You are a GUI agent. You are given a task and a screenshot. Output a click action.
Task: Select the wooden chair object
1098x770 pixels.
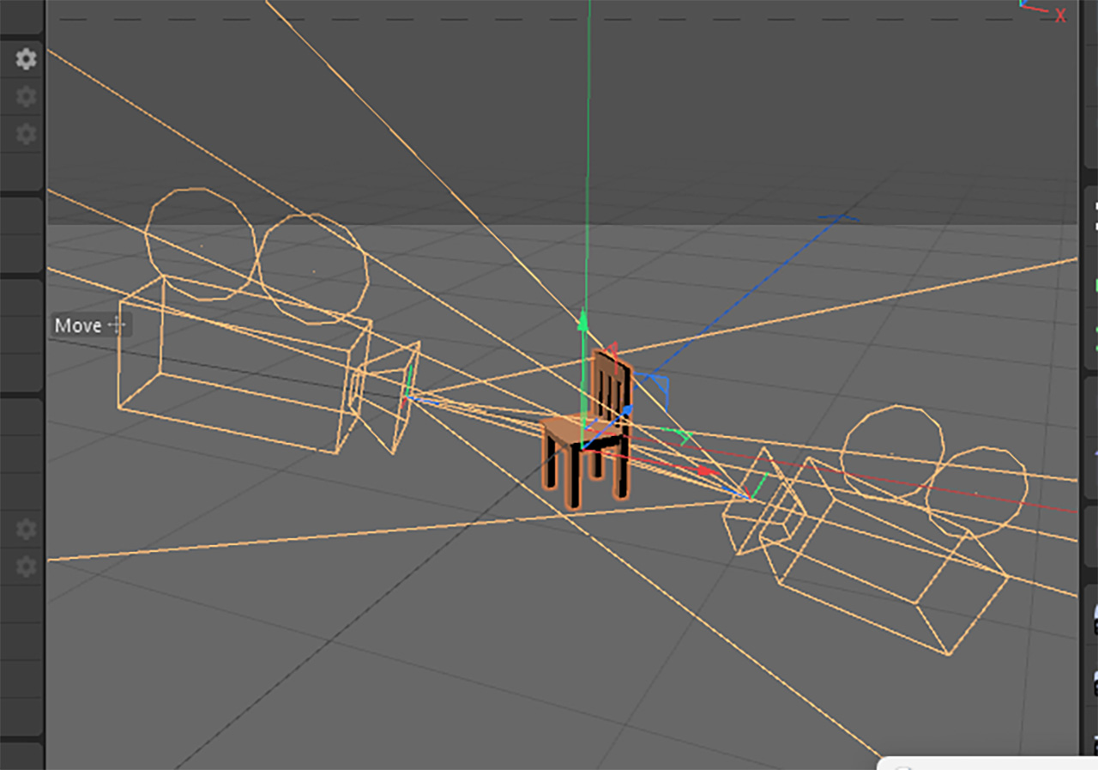click(588, 429)
